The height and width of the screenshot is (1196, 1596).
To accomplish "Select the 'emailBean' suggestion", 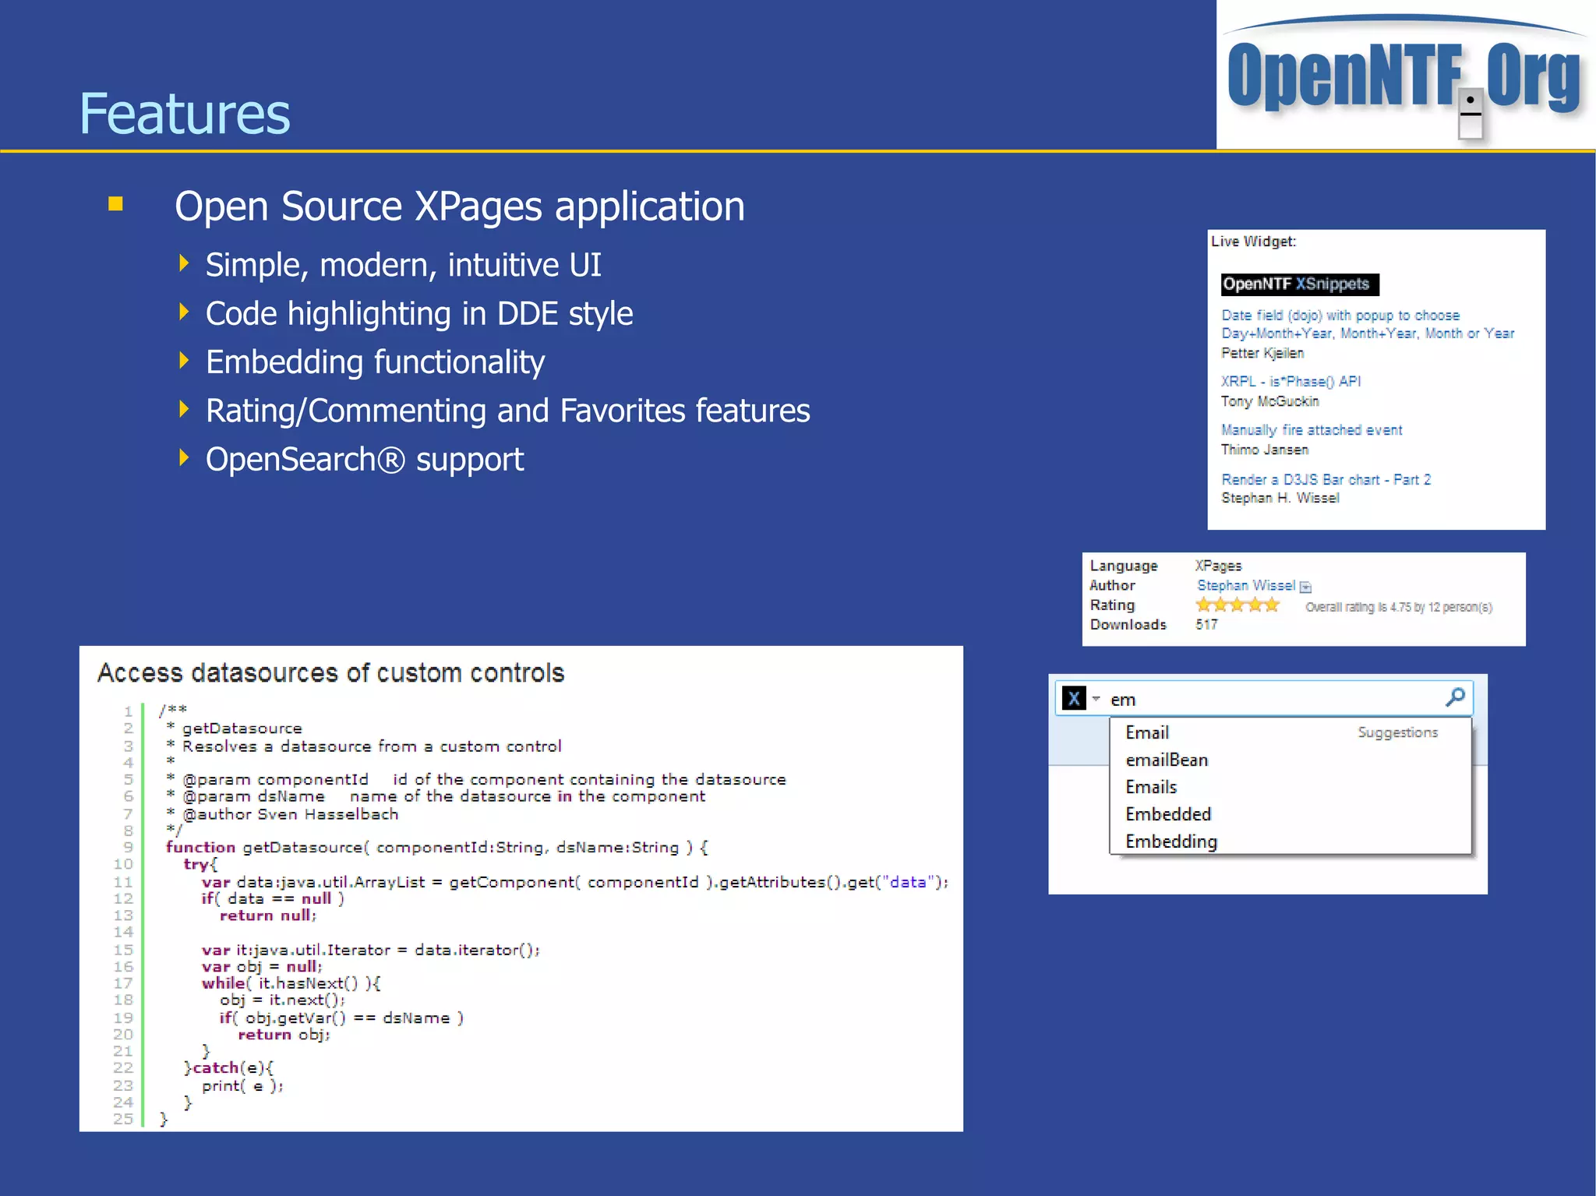I will pyautogui.click(x=1167, y=760).
